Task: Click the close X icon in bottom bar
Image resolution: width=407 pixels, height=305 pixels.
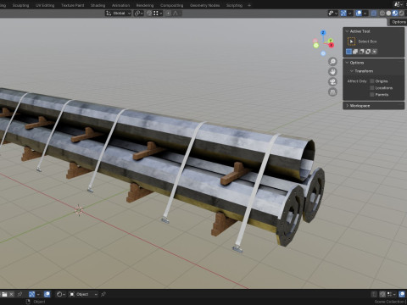Action: pyautogui.click(x=11, y=294)
